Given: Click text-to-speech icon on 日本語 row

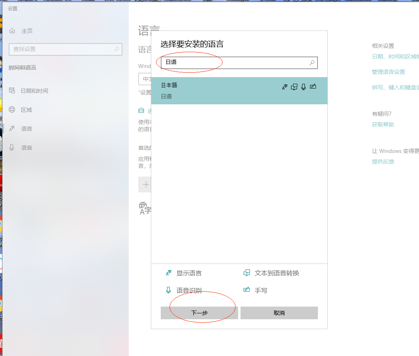Looking at the screenshot, I should (x=294, y=87).
